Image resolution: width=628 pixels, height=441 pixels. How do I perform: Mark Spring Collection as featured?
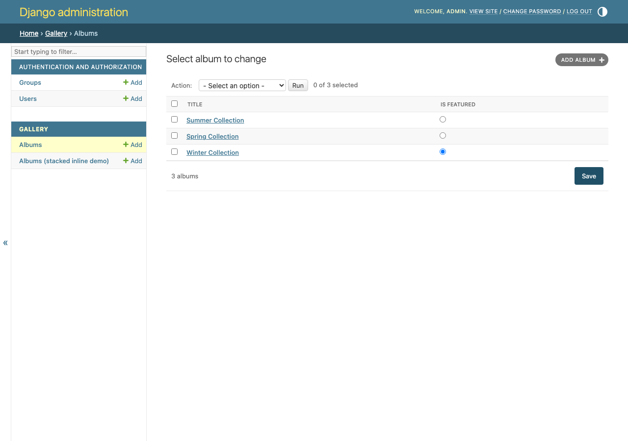pos(443,136)
